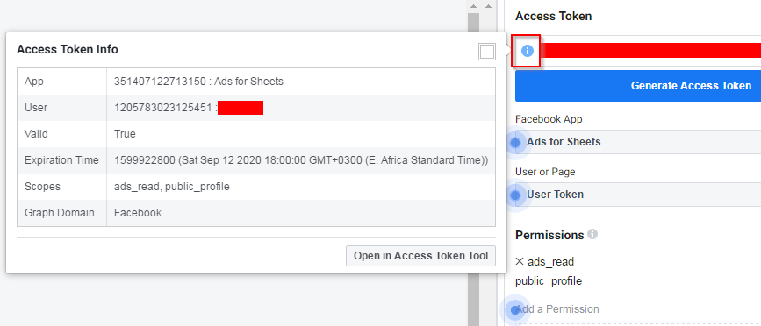Click the Facebook App label
The height and width of the screenshot is (326, 761).
tap(549, 119)
